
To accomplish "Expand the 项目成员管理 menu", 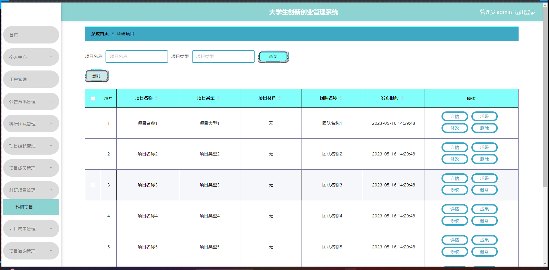I will (31, 168).
